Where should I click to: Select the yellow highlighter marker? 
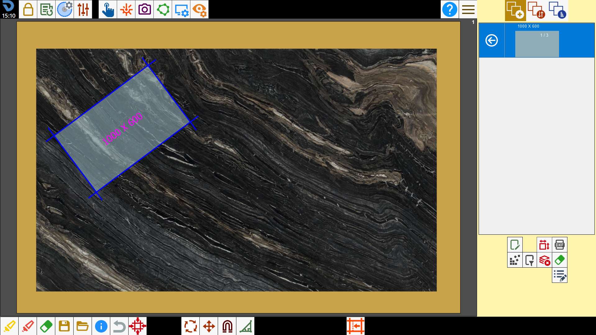[x=9, y=326]
